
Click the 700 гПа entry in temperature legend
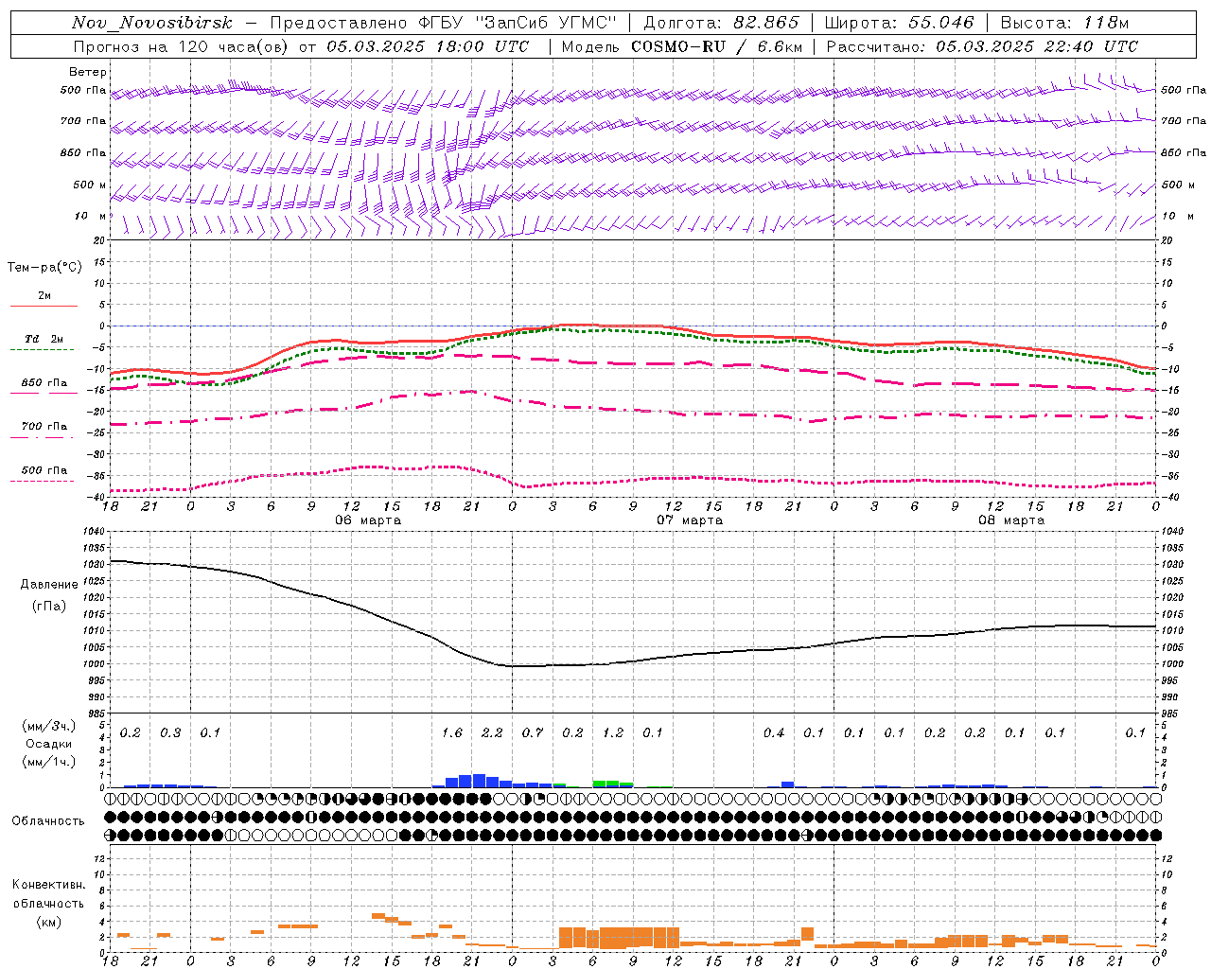[x=44, y=427]
